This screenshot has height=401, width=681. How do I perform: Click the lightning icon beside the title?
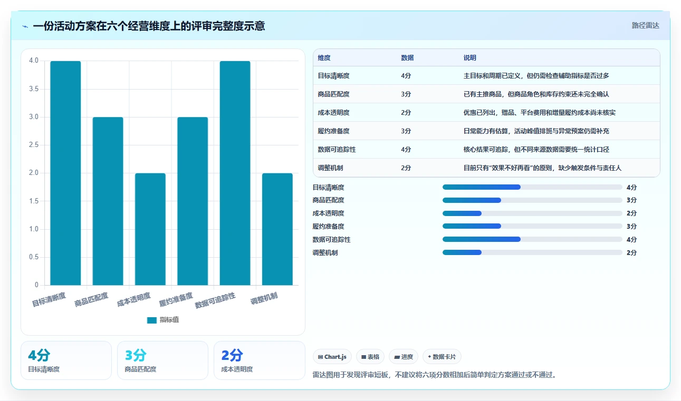point(25,26)
